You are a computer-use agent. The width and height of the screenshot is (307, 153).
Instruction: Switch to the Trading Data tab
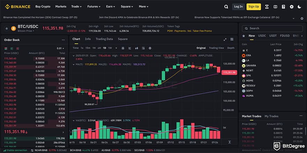coord(104,39)
